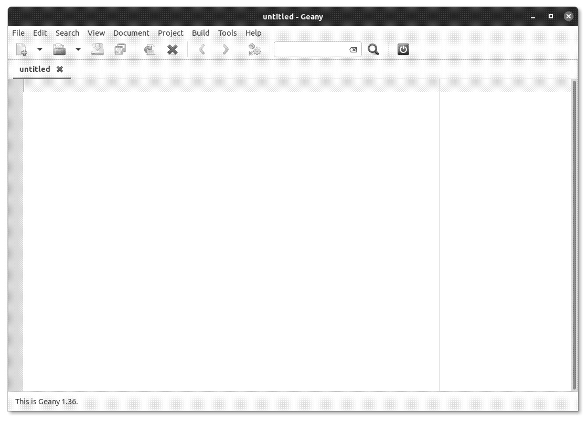Open the Build menu
Image resolution: width=588 pixels, height=421 pixels.
pos(200,33)
